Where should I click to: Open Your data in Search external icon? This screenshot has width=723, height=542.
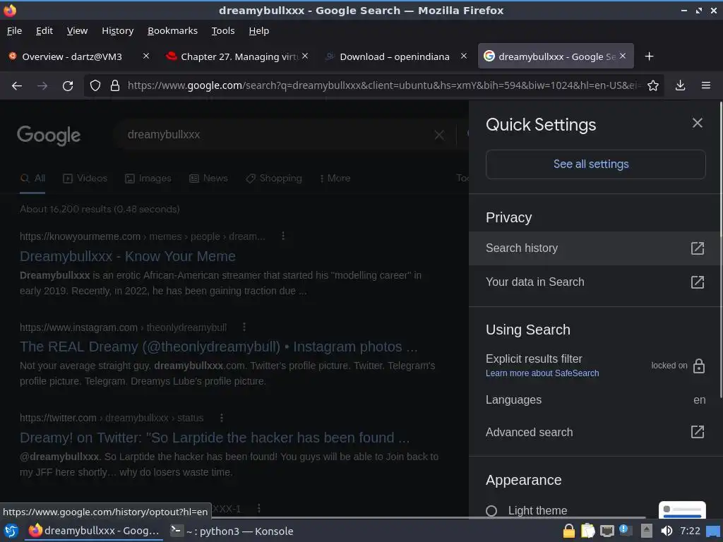click(697, 282)
